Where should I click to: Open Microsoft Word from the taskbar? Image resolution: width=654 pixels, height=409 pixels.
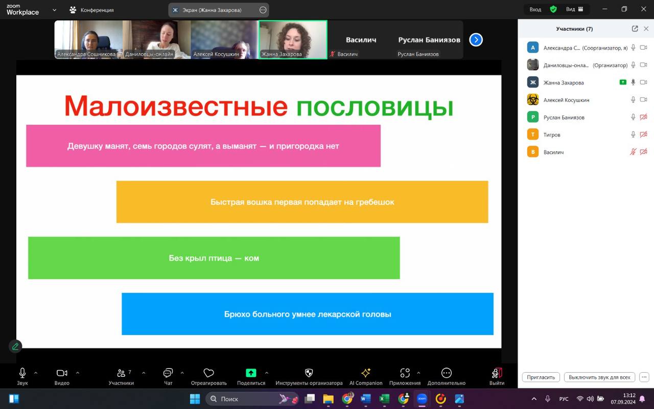pos(366,399)
